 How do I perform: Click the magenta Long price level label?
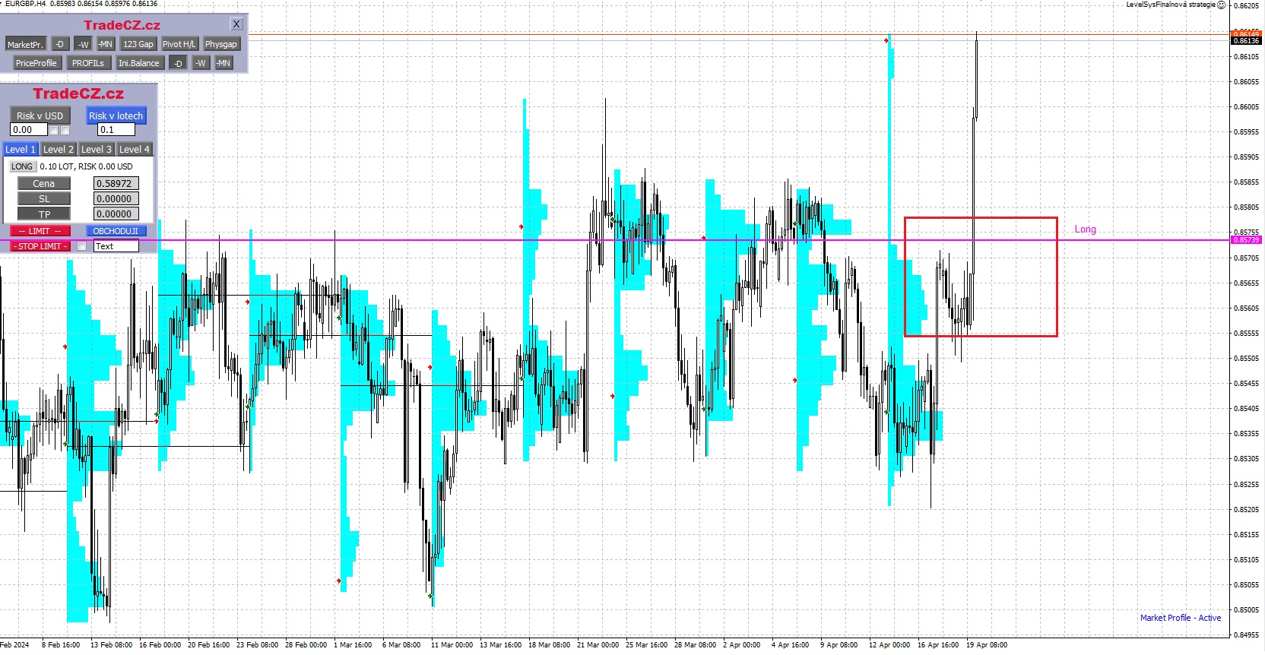click(1085, 229)
